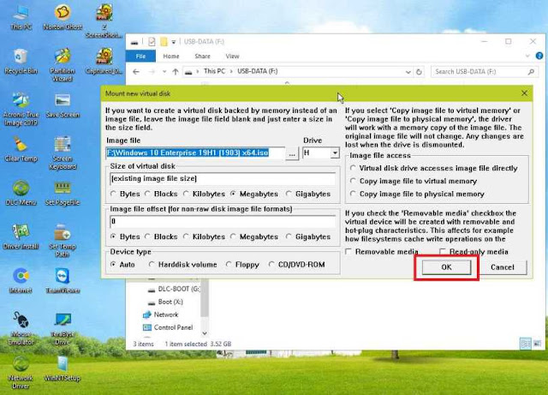
Task: Launch TeraByte Drive desktop icon
Action: click(63, 328)
